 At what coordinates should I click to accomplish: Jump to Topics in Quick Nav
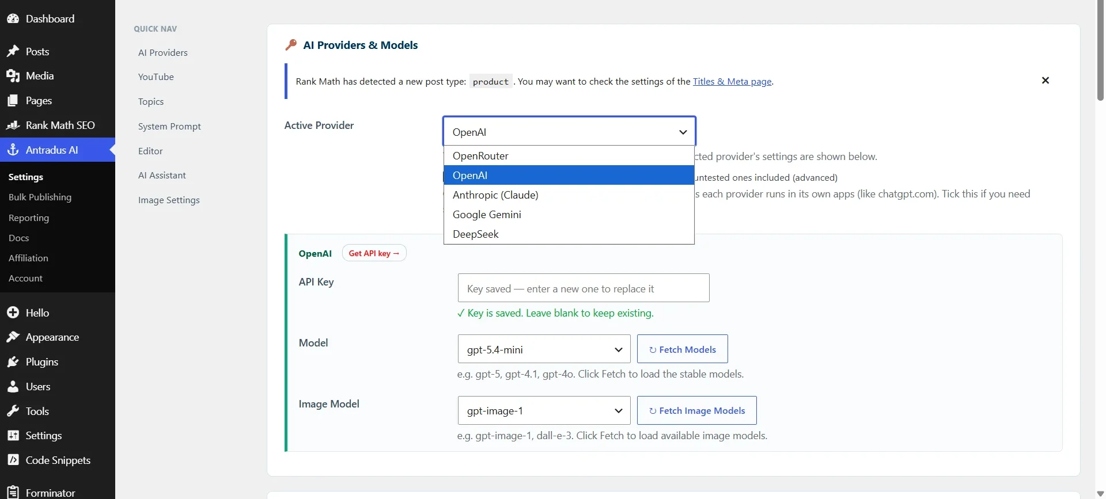pos(151,102)
